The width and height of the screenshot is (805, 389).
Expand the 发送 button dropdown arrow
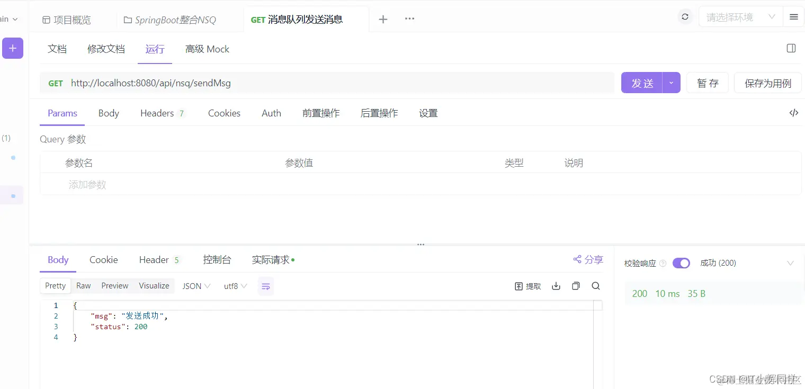coord(670,83)
